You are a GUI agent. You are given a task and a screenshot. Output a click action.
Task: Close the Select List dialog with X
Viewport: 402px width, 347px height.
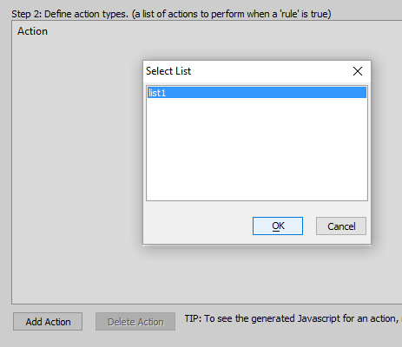(358, 71)
